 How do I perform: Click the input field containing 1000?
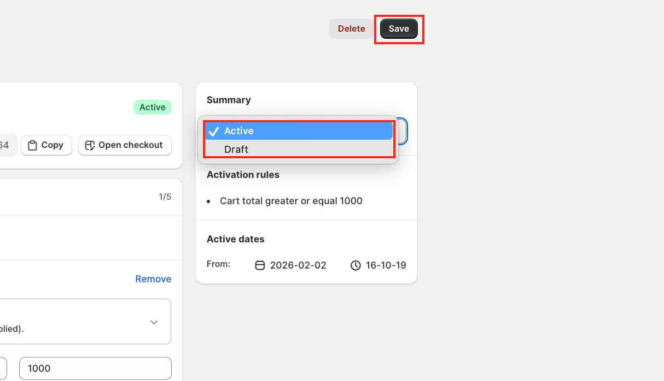pos(95,368)
